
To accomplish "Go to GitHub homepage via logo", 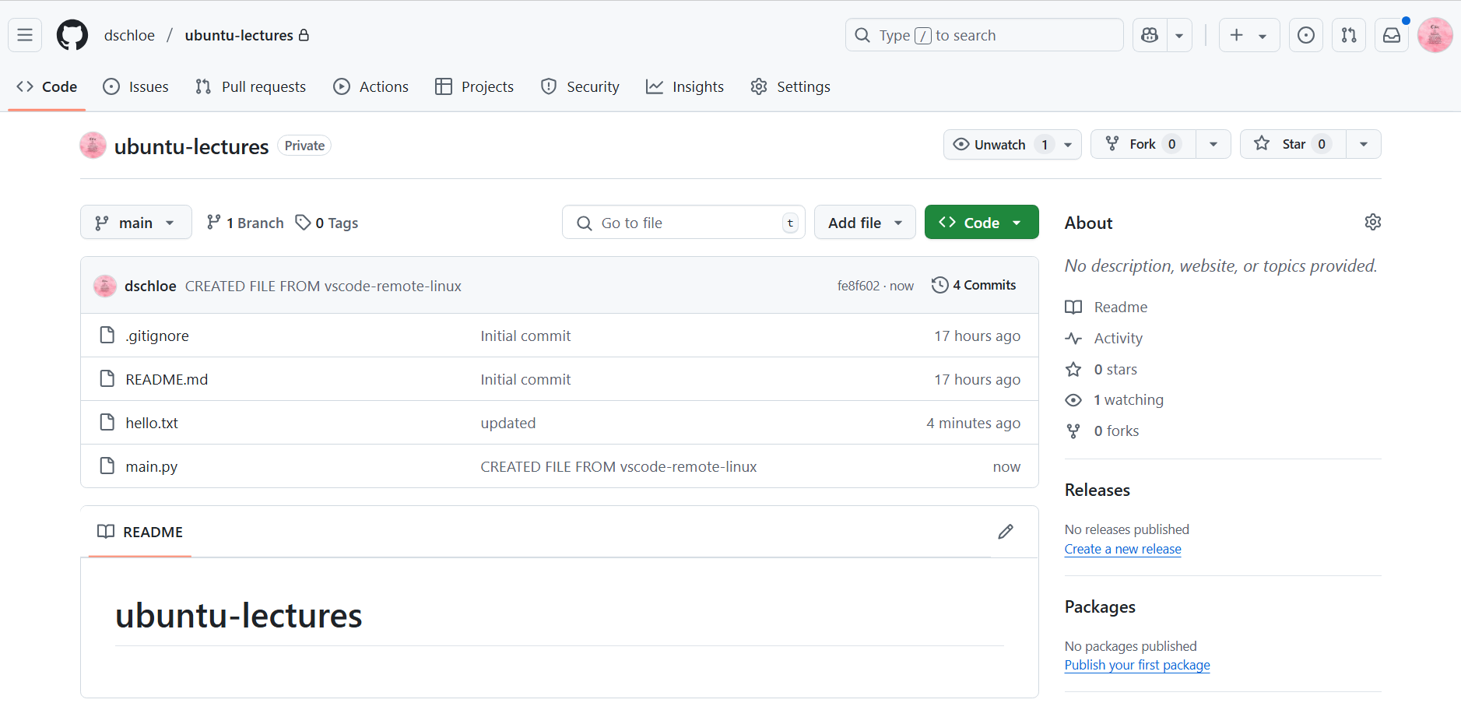I will click(72, 35).
